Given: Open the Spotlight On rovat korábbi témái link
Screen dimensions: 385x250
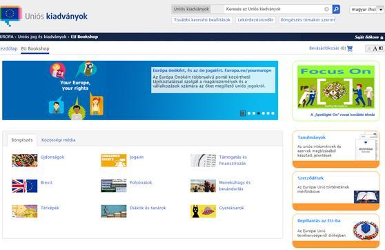Looking at the screenshot, I should tap(342, 115).
